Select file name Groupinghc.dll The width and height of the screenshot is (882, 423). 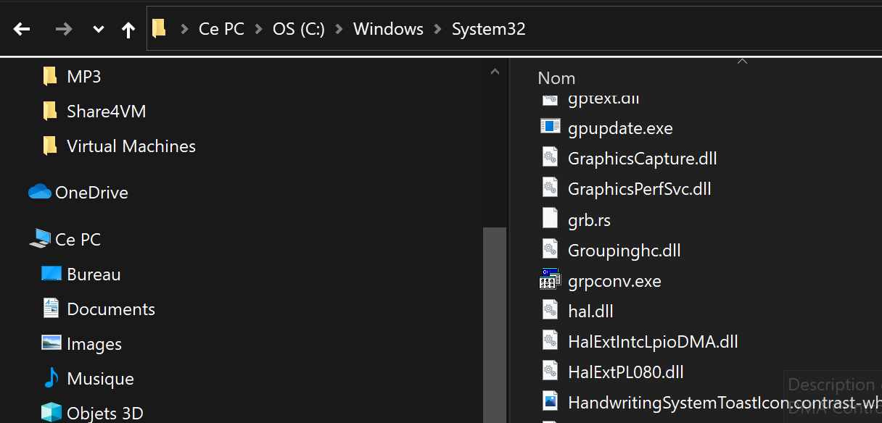point(625,251)
